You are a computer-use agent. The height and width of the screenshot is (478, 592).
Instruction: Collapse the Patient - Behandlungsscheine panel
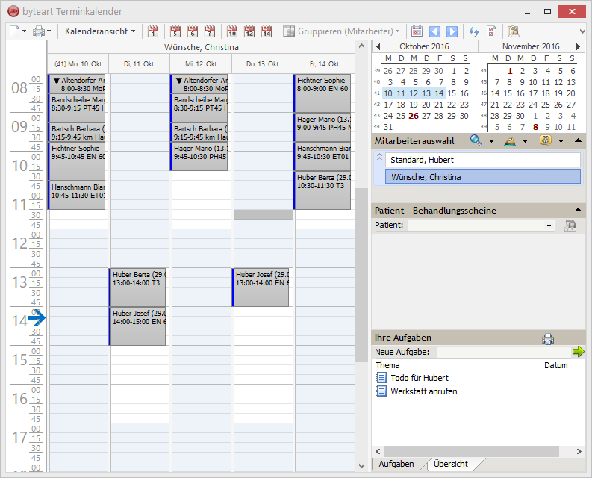[579, 211]
